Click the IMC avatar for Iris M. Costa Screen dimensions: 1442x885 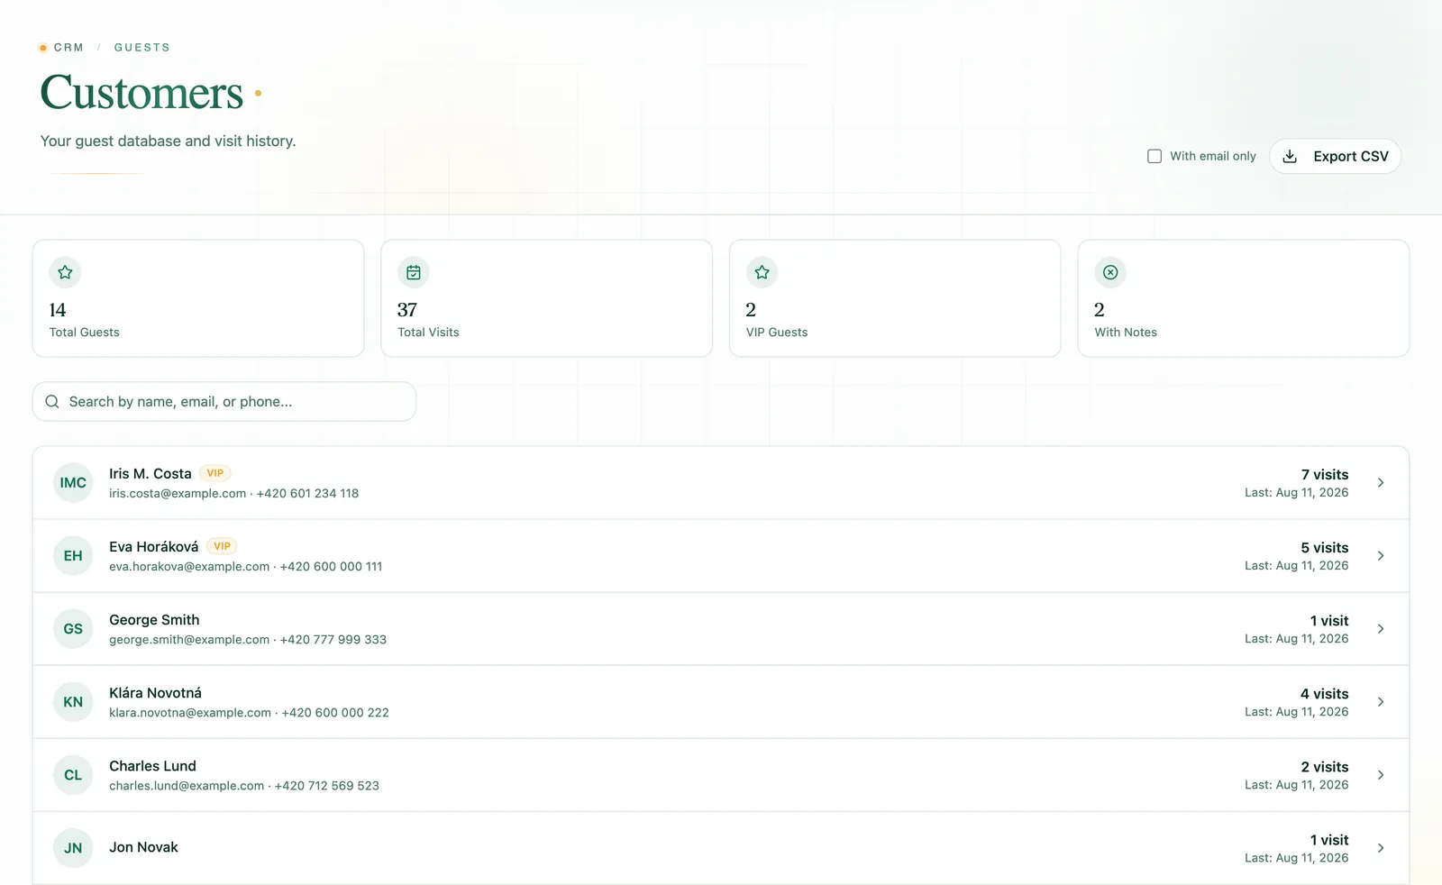tap(73, 483)
